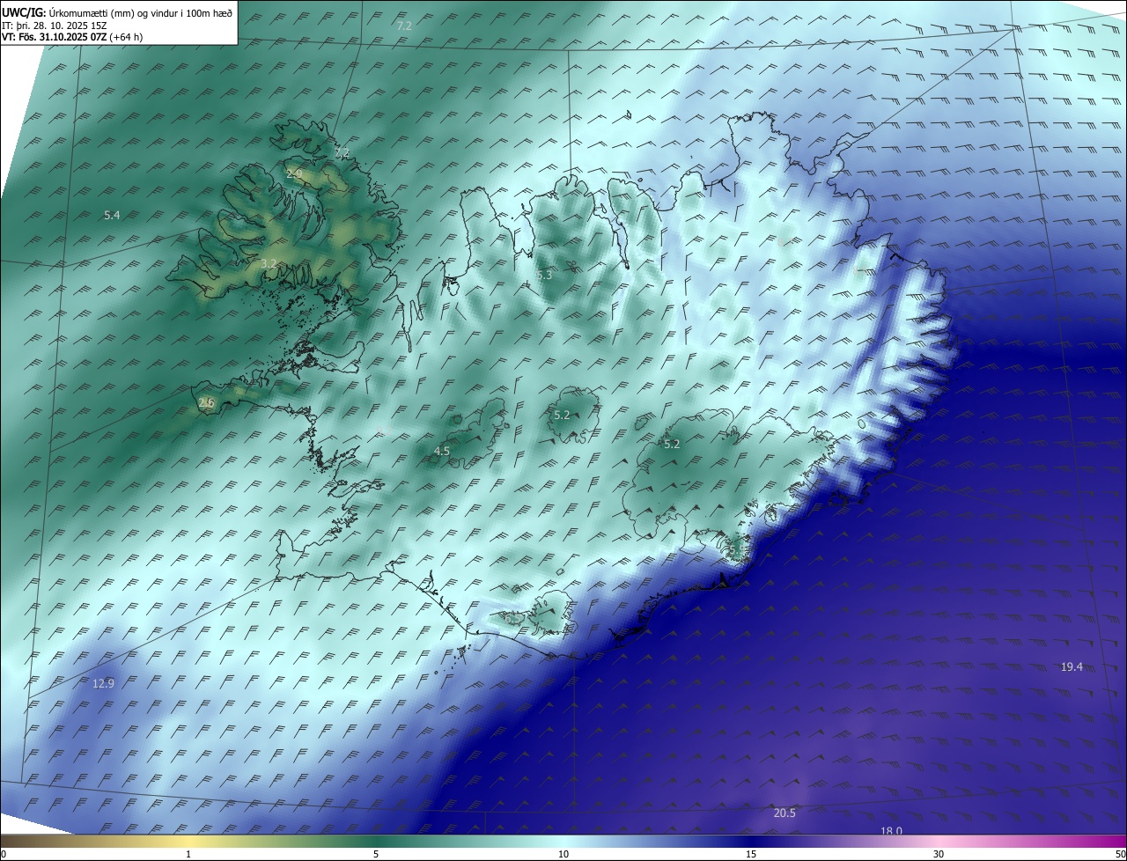Click the 5.2 value over Hofsjökull glacier
Image resolution: width=1127 pixels, height=861 pixels.
tap(562, 415)
